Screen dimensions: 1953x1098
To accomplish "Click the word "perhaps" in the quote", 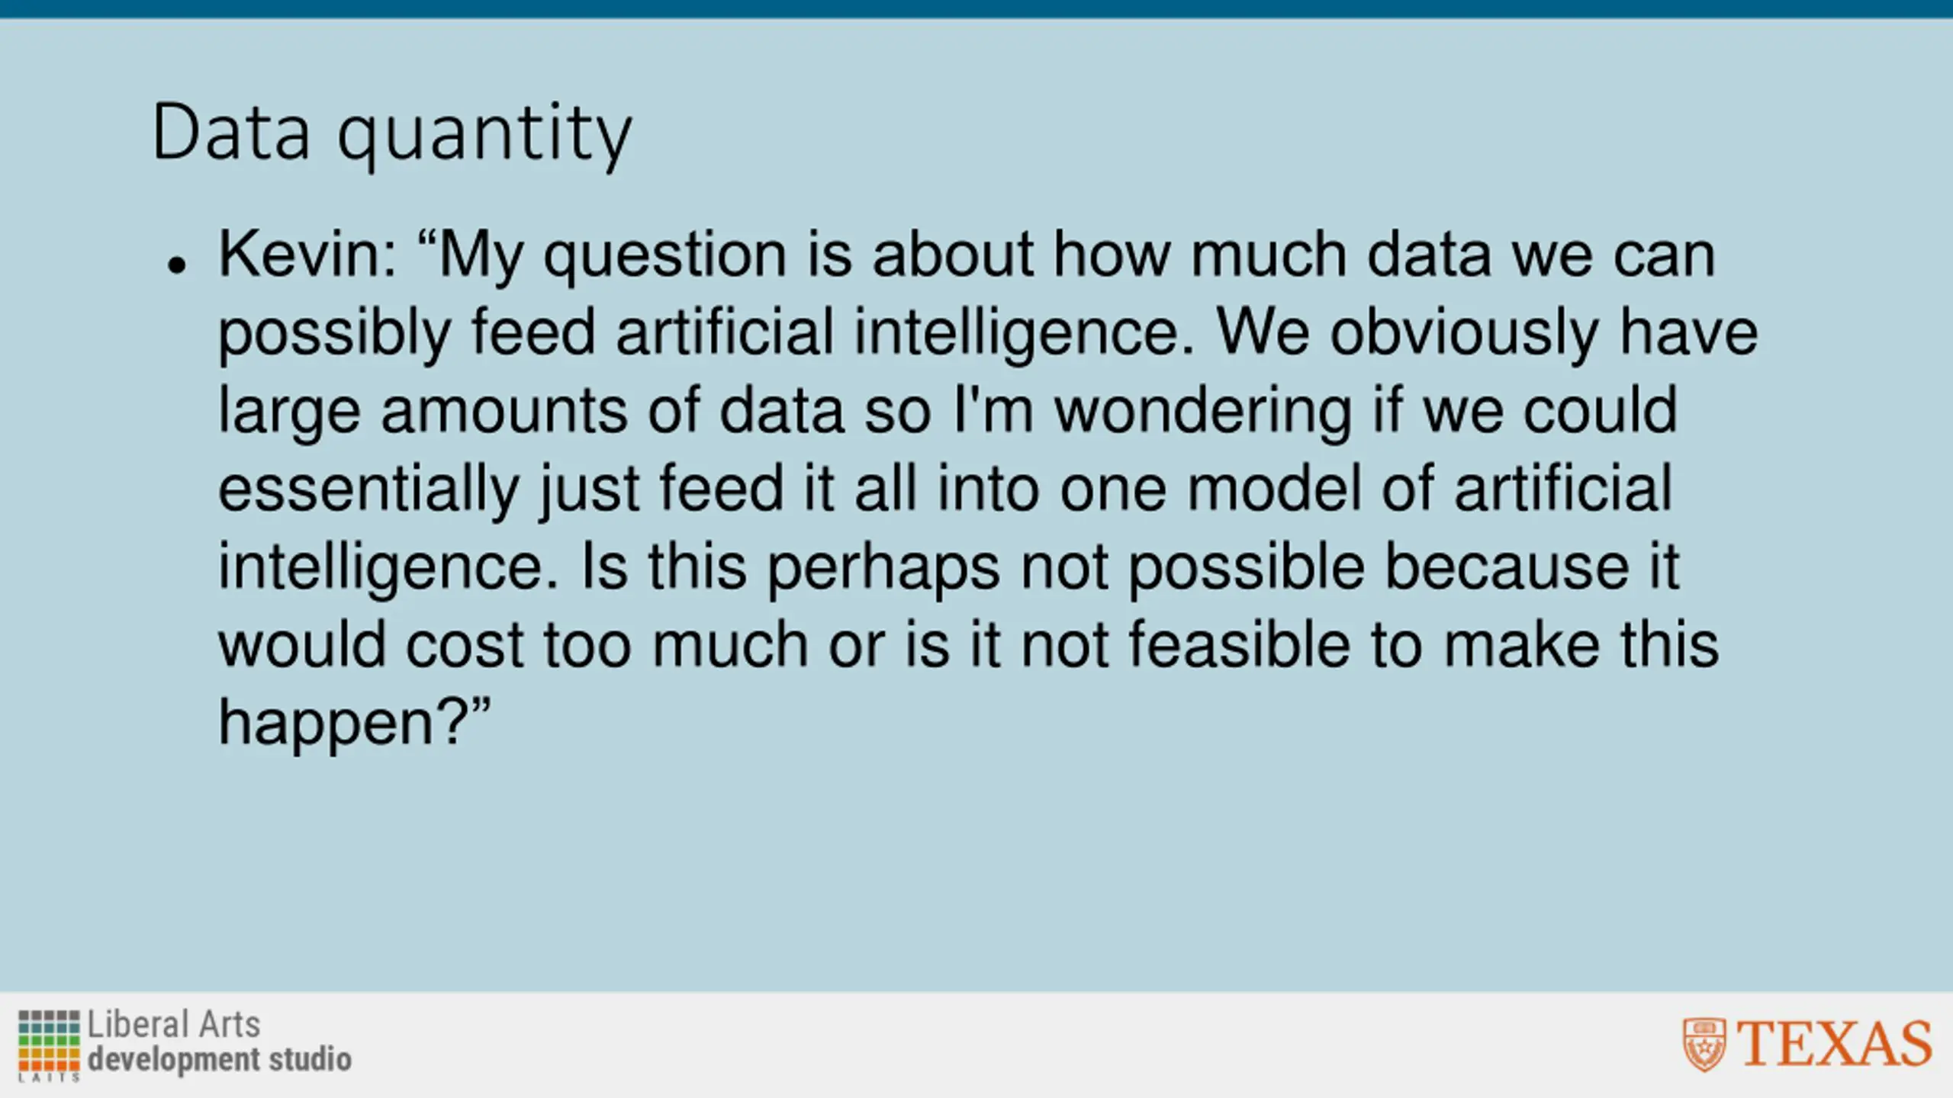I will click(x=883, y=568).
